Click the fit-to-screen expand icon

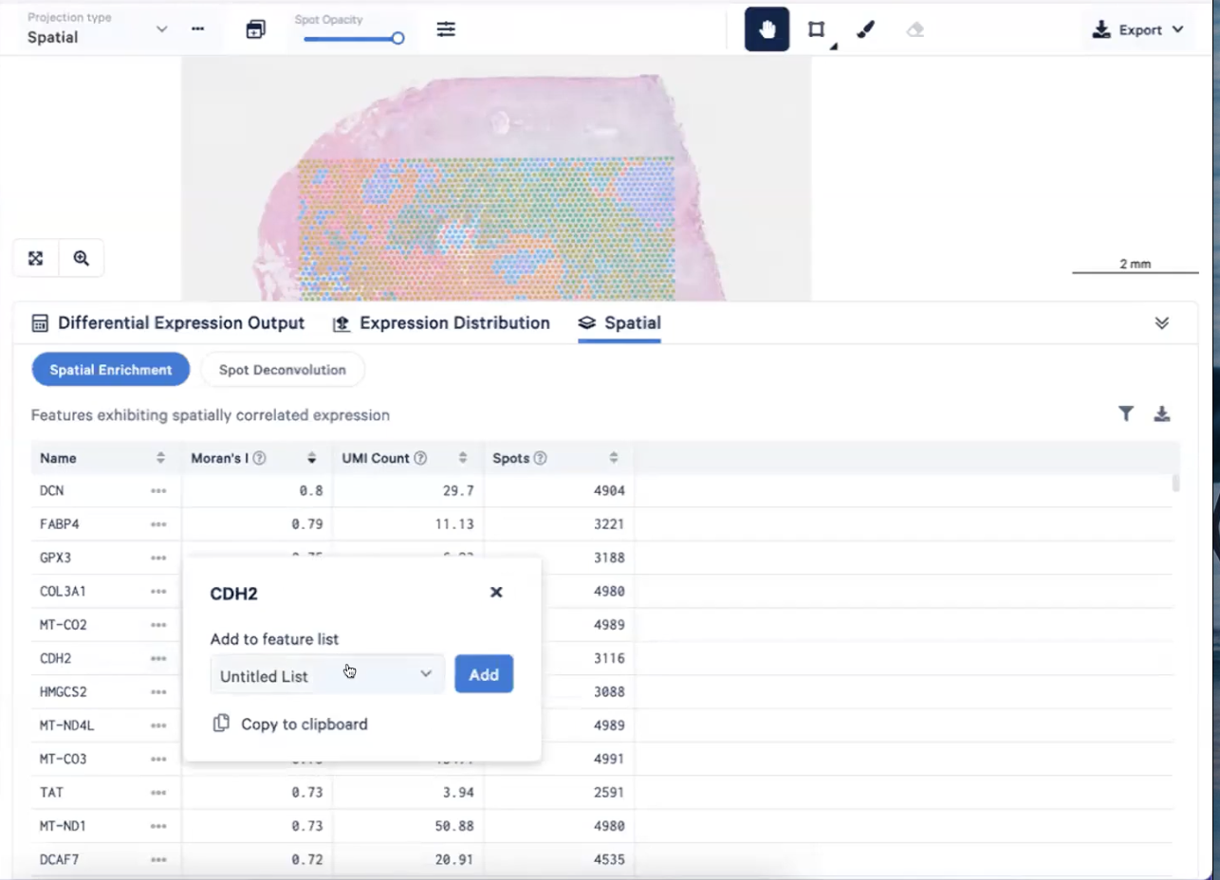point(36,258)
